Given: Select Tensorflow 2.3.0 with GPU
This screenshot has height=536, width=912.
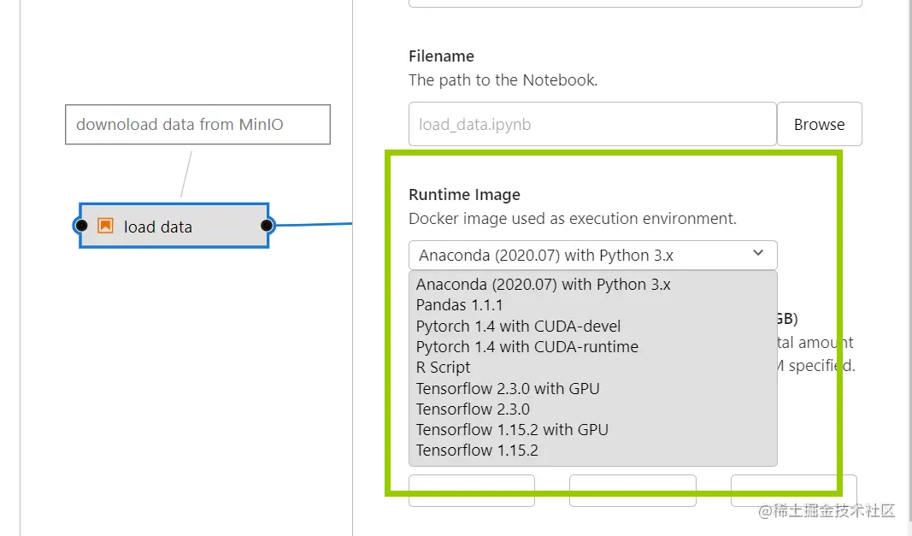Looking at the screenshot, I should coord(508,388).
